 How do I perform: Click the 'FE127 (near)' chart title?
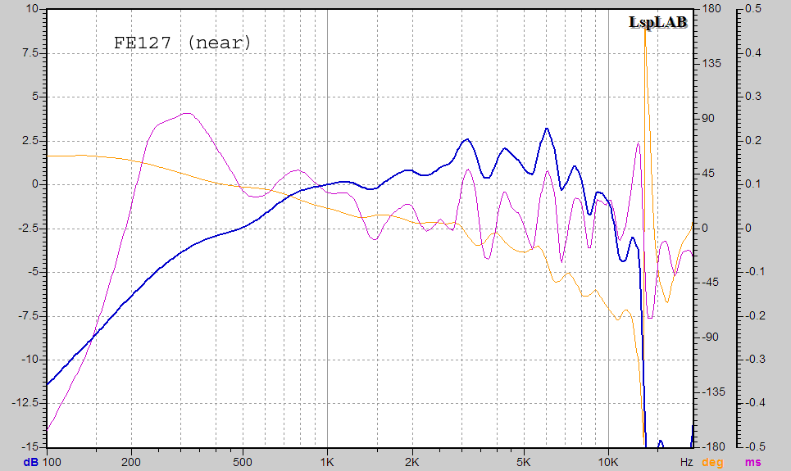(182, 43)
